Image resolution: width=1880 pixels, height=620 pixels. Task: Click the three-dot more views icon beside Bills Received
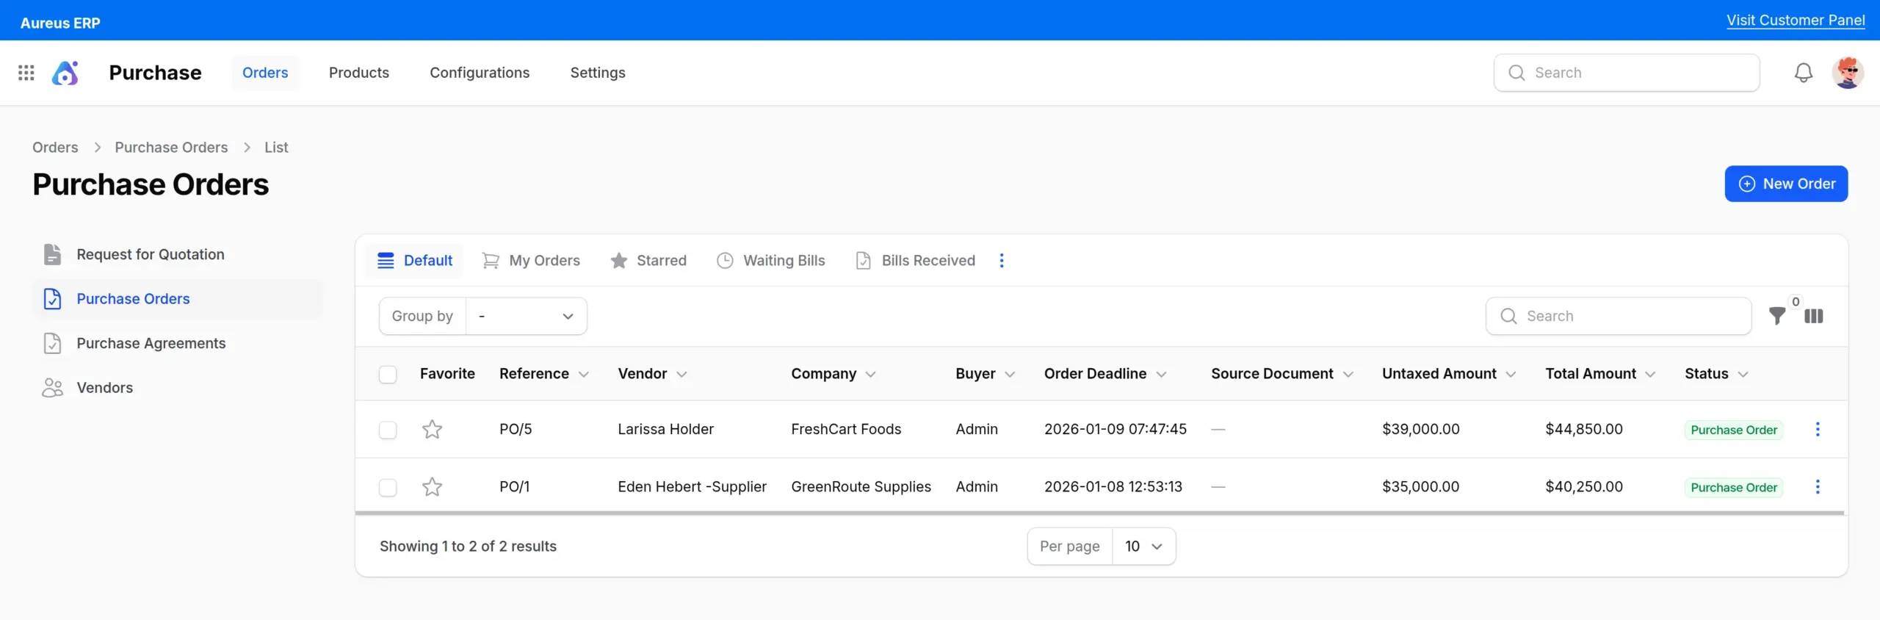point(1002,261)
